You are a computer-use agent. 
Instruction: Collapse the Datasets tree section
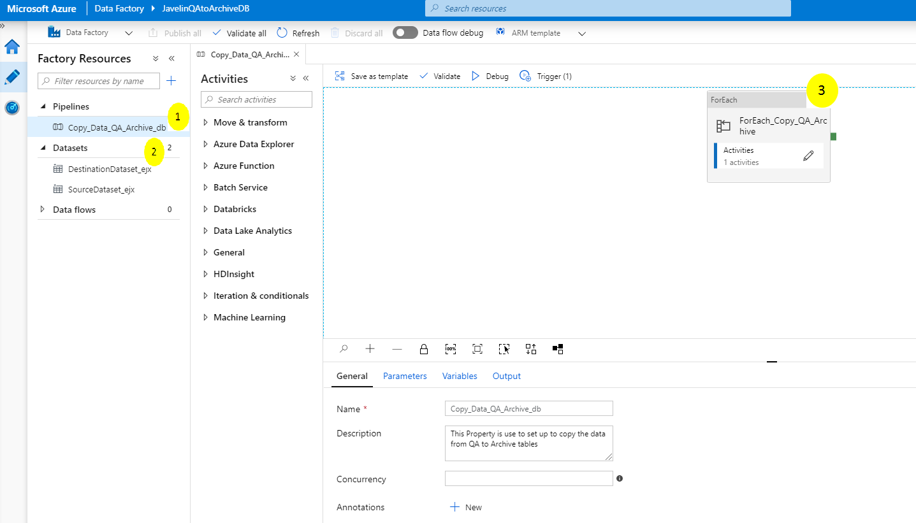43,148
